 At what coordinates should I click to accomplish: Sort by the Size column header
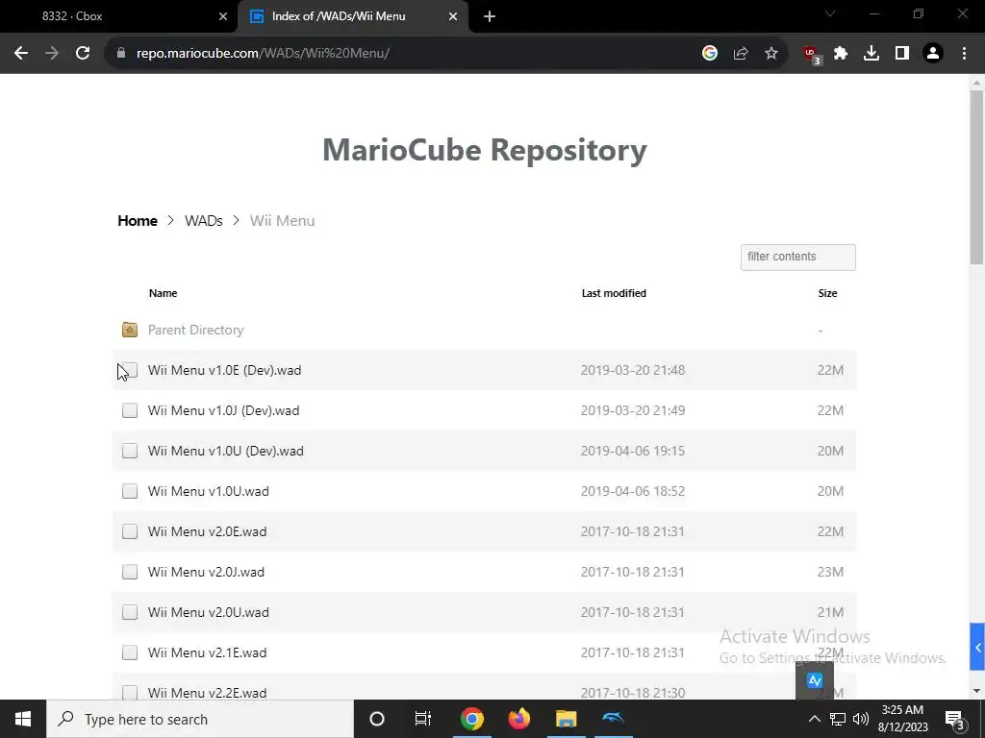(x=827, y=293)
